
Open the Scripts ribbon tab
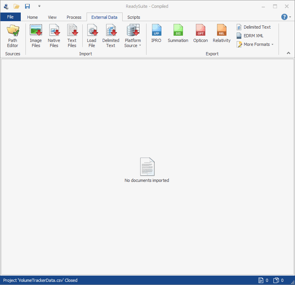134,17
